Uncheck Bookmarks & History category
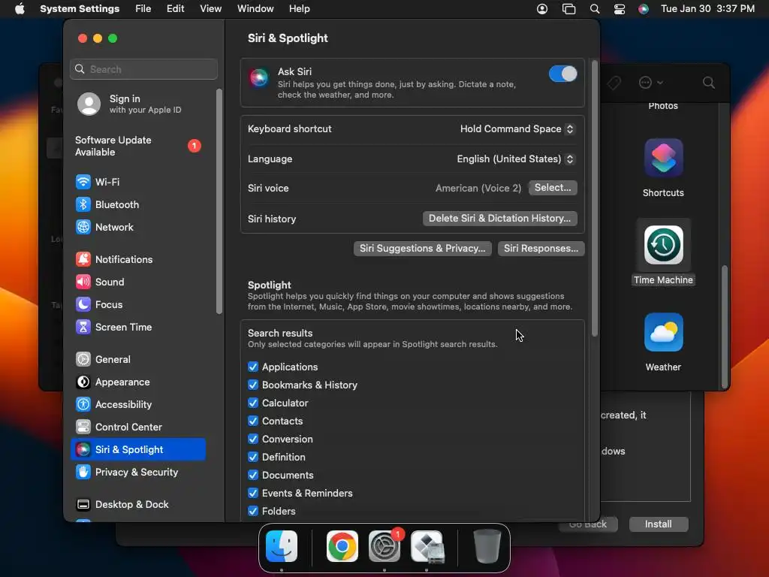Image resolution: width=769 pixels, height=577 pixels. (253, 385)
